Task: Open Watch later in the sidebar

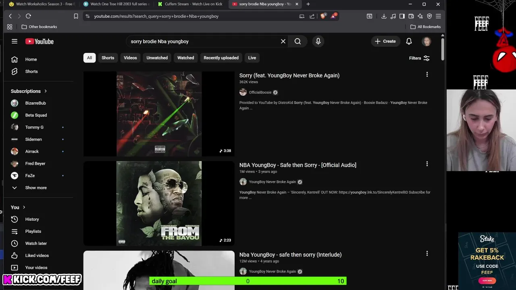Action: [36, 243]
